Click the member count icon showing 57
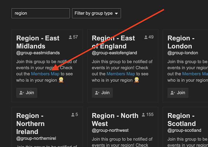This screenshot has height=147, width=208. 70,37
